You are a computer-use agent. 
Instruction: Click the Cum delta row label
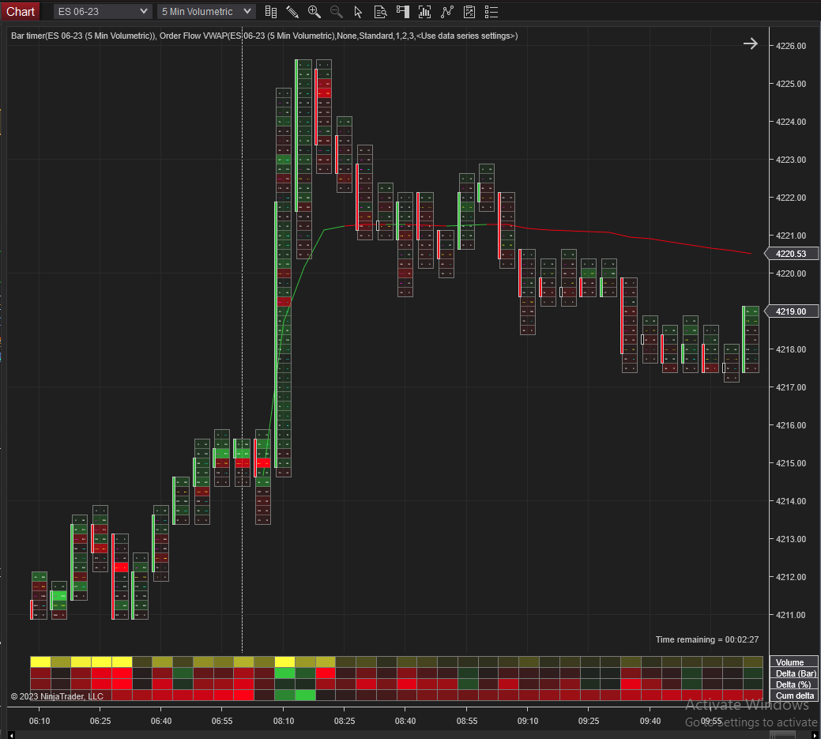coord(795,696)
